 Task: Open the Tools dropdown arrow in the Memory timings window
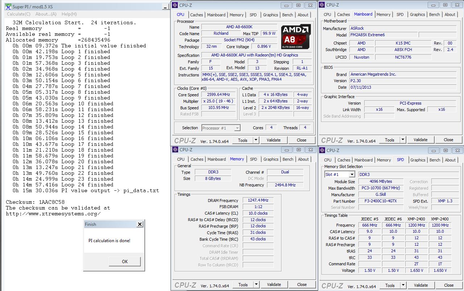(x=256, y=284)
